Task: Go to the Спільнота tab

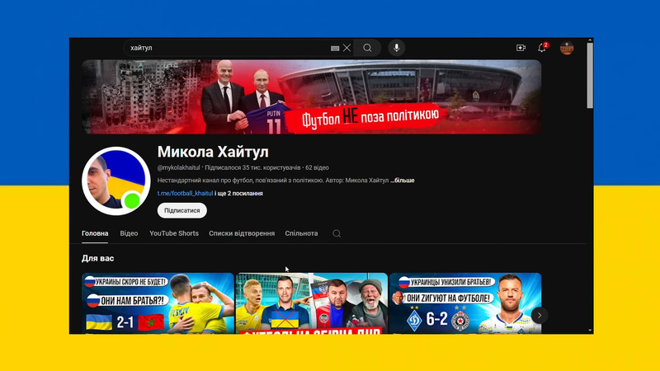Action: [x=301, y=233]
